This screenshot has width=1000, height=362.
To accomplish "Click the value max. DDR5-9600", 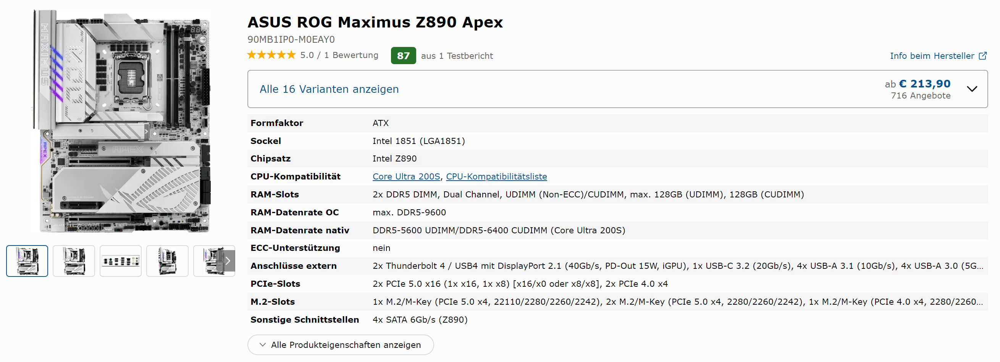I will tap(409, 212).
